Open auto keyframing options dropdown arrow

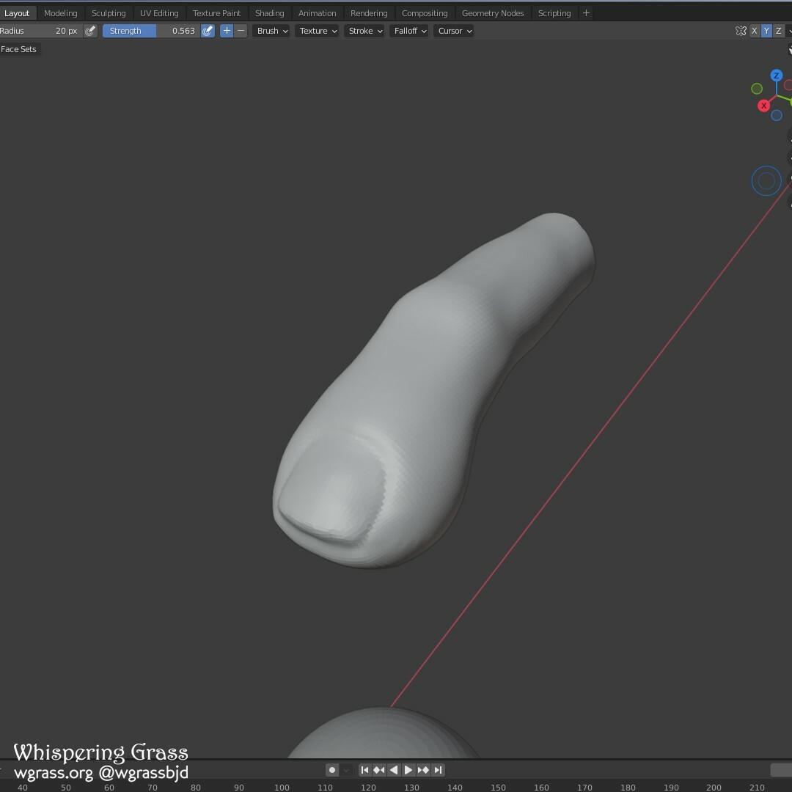pyautogui.click(x=346, y=770)
